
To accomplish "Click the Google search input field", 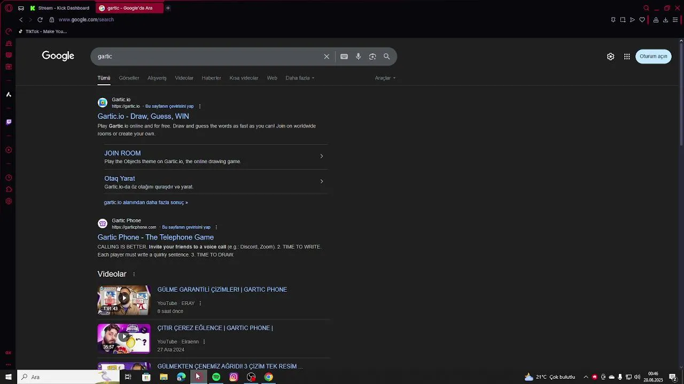I will pos(208,57).
